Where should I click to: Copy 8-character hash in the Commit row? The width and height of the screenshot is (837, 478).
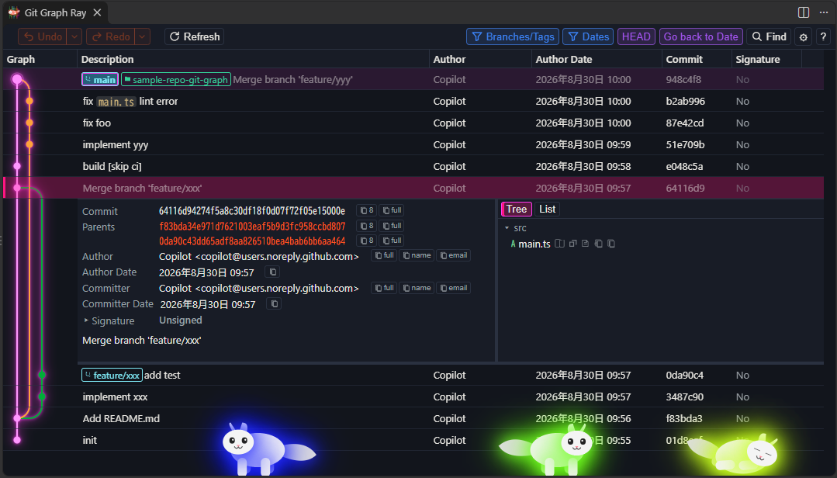(367, 210)
